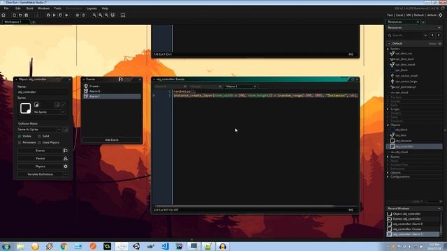Open Unity from the taskbar
Screen dimensions: 447x251
tap(136, 246)
